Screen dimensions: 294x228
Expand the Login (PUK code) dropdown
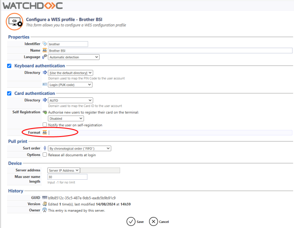[70, 84]
